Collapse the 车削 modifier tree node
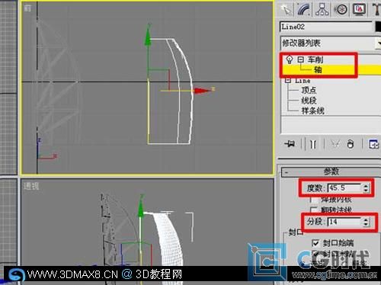 coord(300,59)
